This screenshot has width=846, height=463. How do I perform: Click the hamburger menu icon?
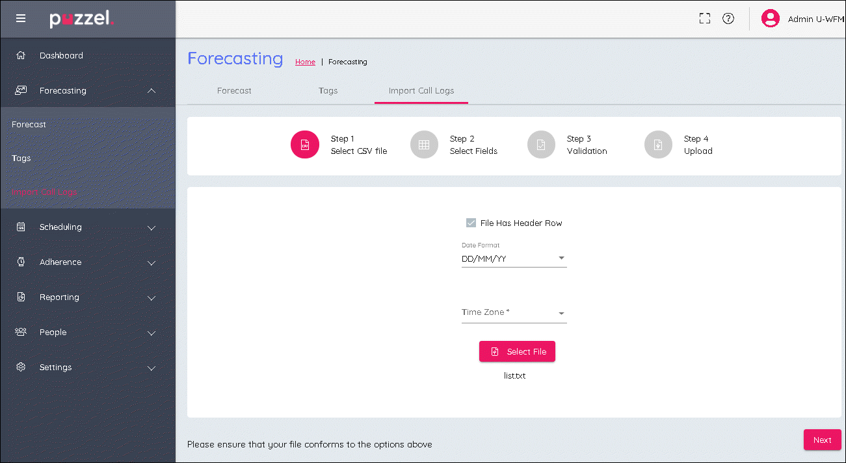pyautogui.click(x=21, y=18)
